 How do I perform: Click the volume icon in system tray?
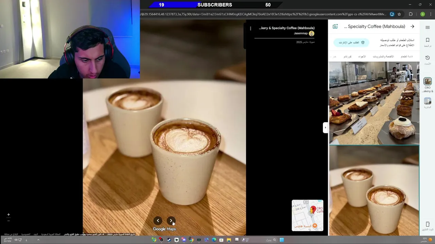(x=16, y=240)
